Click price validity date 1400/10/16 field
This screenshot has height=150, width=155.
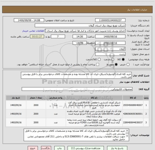coord(110,43)
